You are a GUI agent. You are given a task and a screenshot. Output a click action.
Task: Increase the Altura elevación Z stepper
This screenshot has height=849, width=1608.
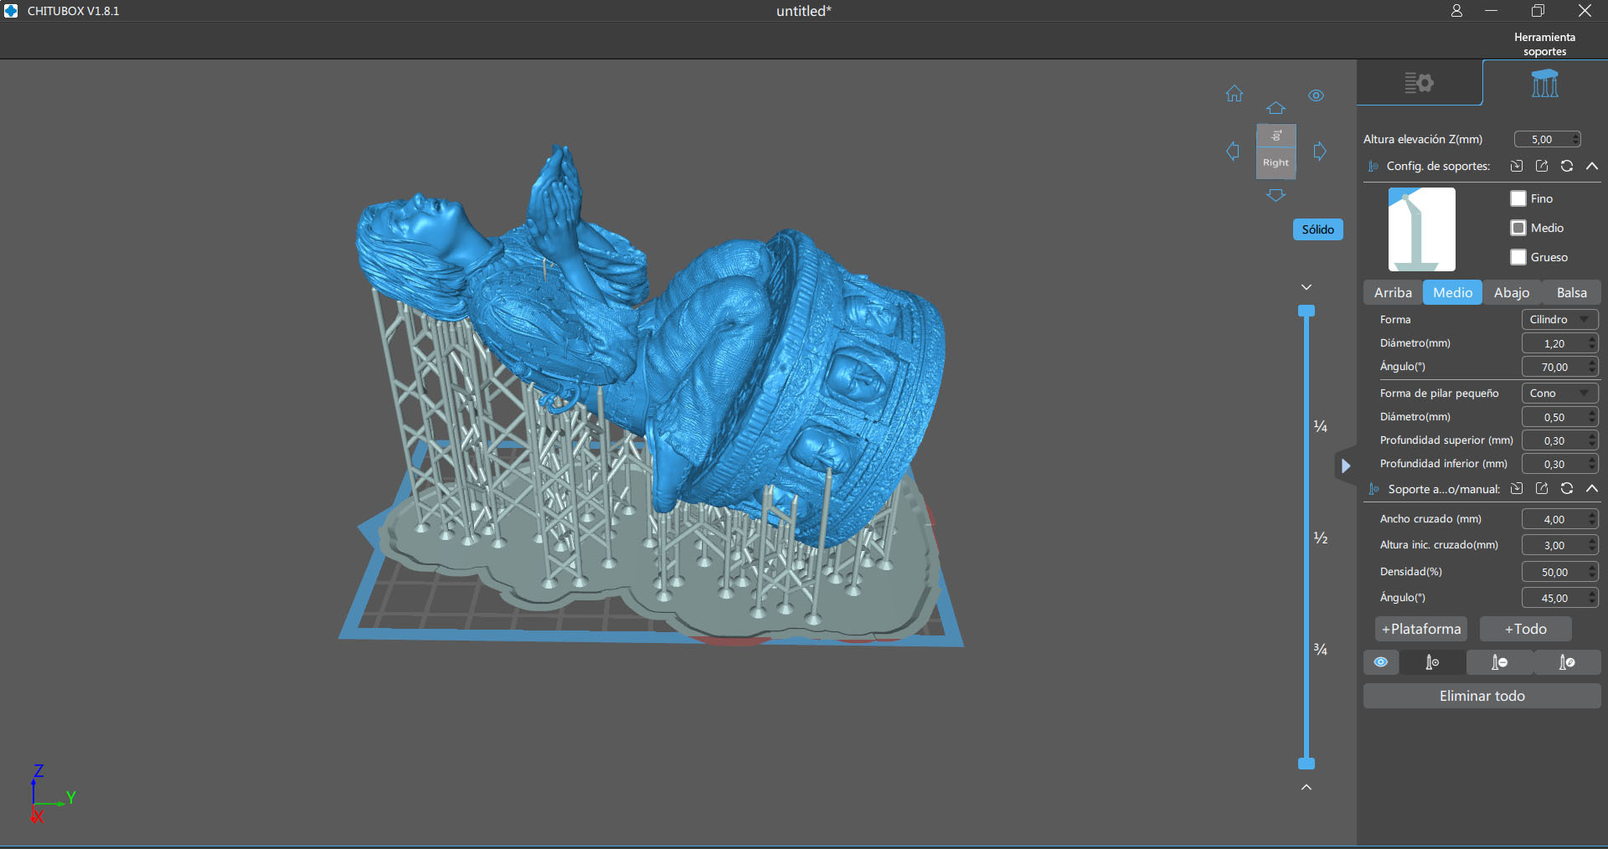coord(1576,136)
